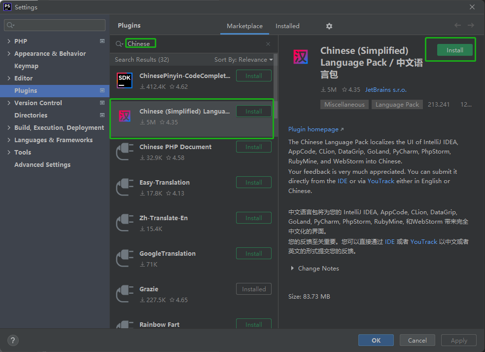
Task: Click the plugin search magnifier icon
Action: [119, 43]
